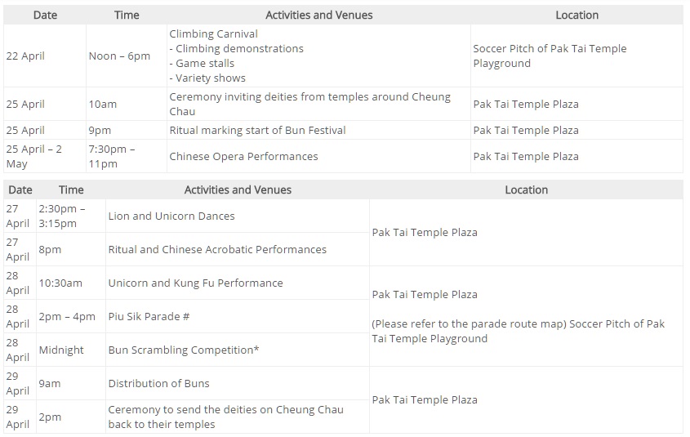Select Ritual marking start of Bun Festival
This screenshot has height=437, width=690.
pyautogui.click(x=257, y=130)
